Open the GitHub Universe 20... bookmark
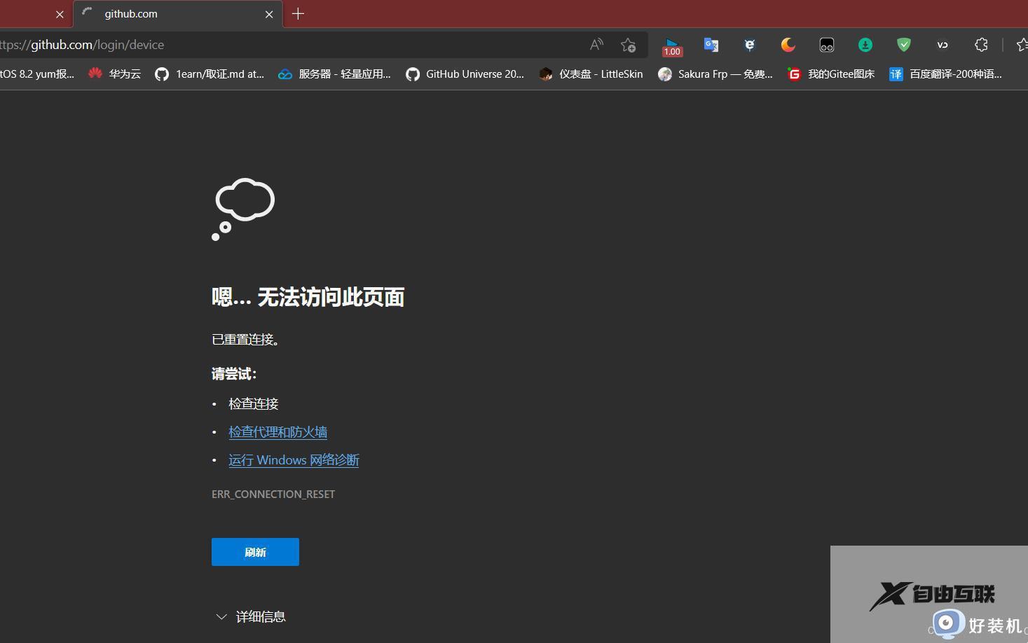1028x643 pixels. pyautogui.click(x=465, y=74)
